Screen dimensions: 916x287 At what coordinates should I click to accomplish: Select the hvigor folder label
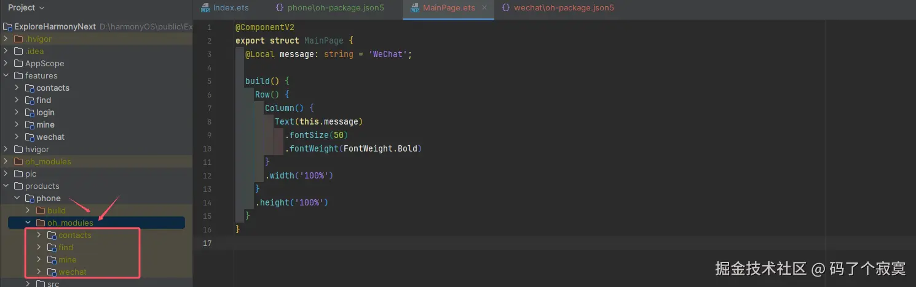point(37,149)
